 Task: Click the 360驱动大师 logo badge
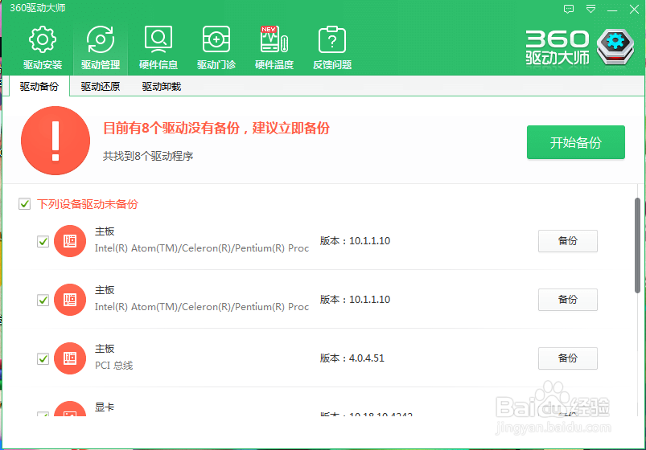(x=615, y=47)
